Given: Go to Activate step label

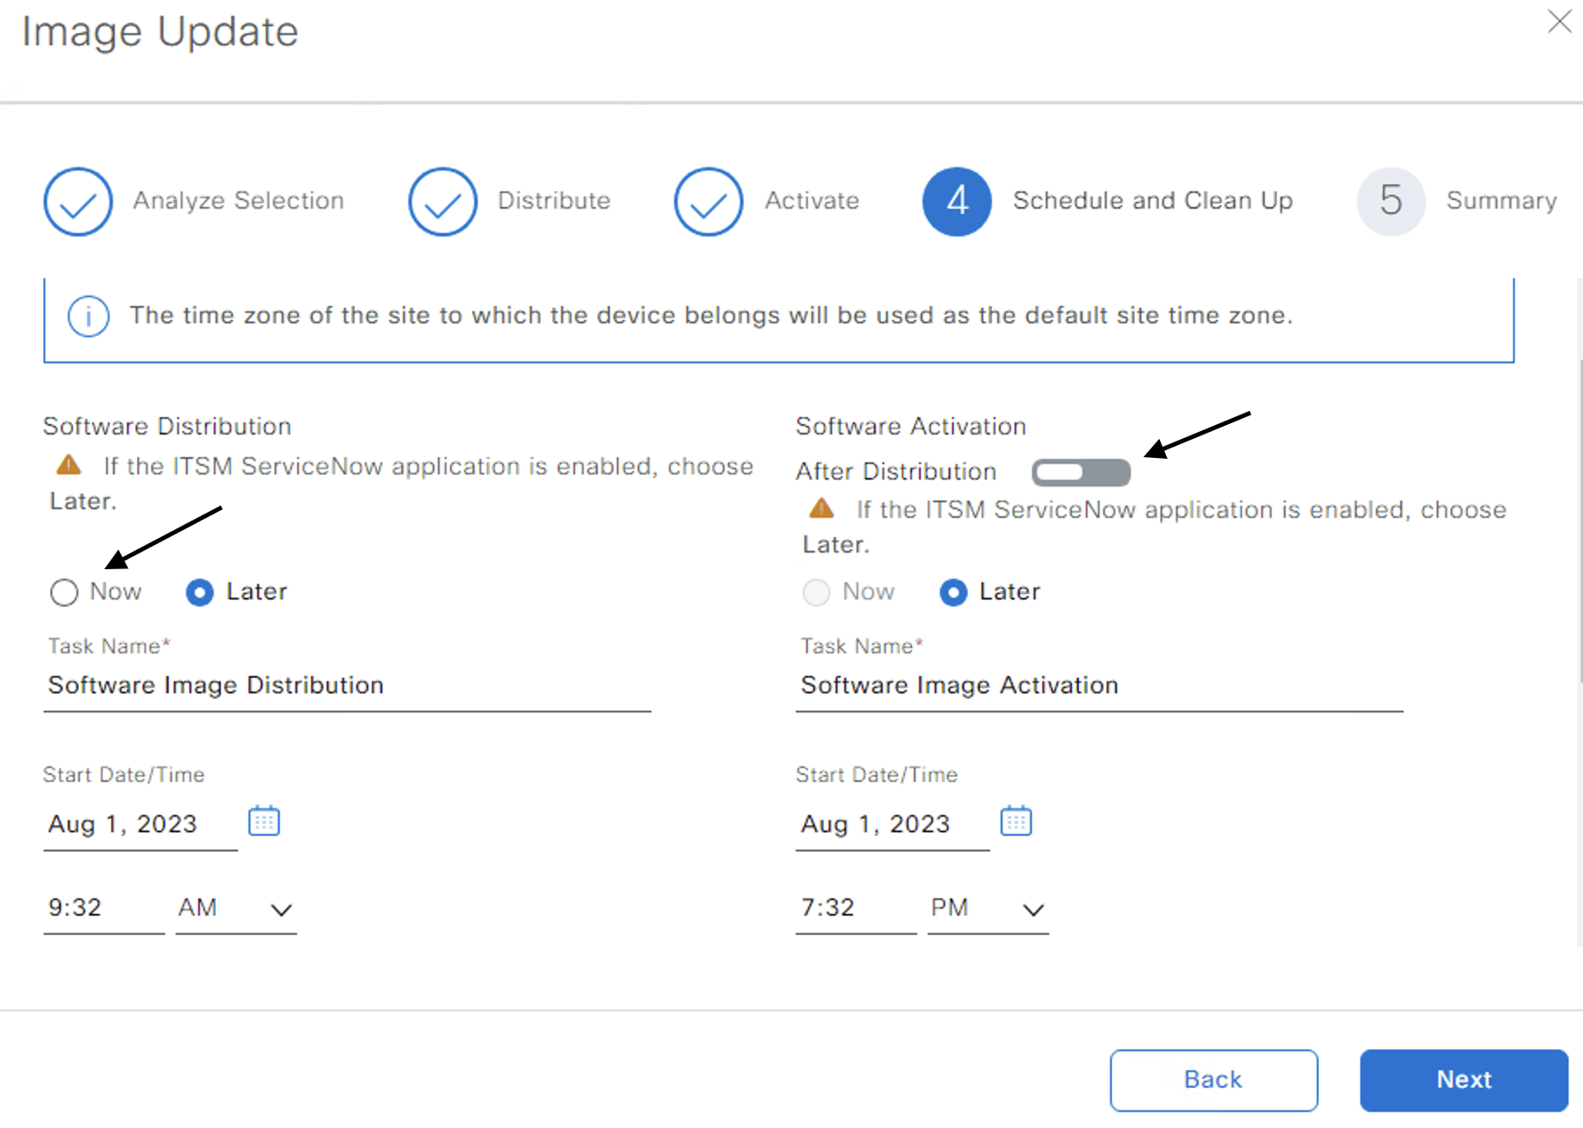Looking at the screenshot, I should 812,201.
